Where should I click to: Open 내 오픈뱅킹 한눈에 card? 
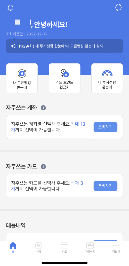point(22,78)
